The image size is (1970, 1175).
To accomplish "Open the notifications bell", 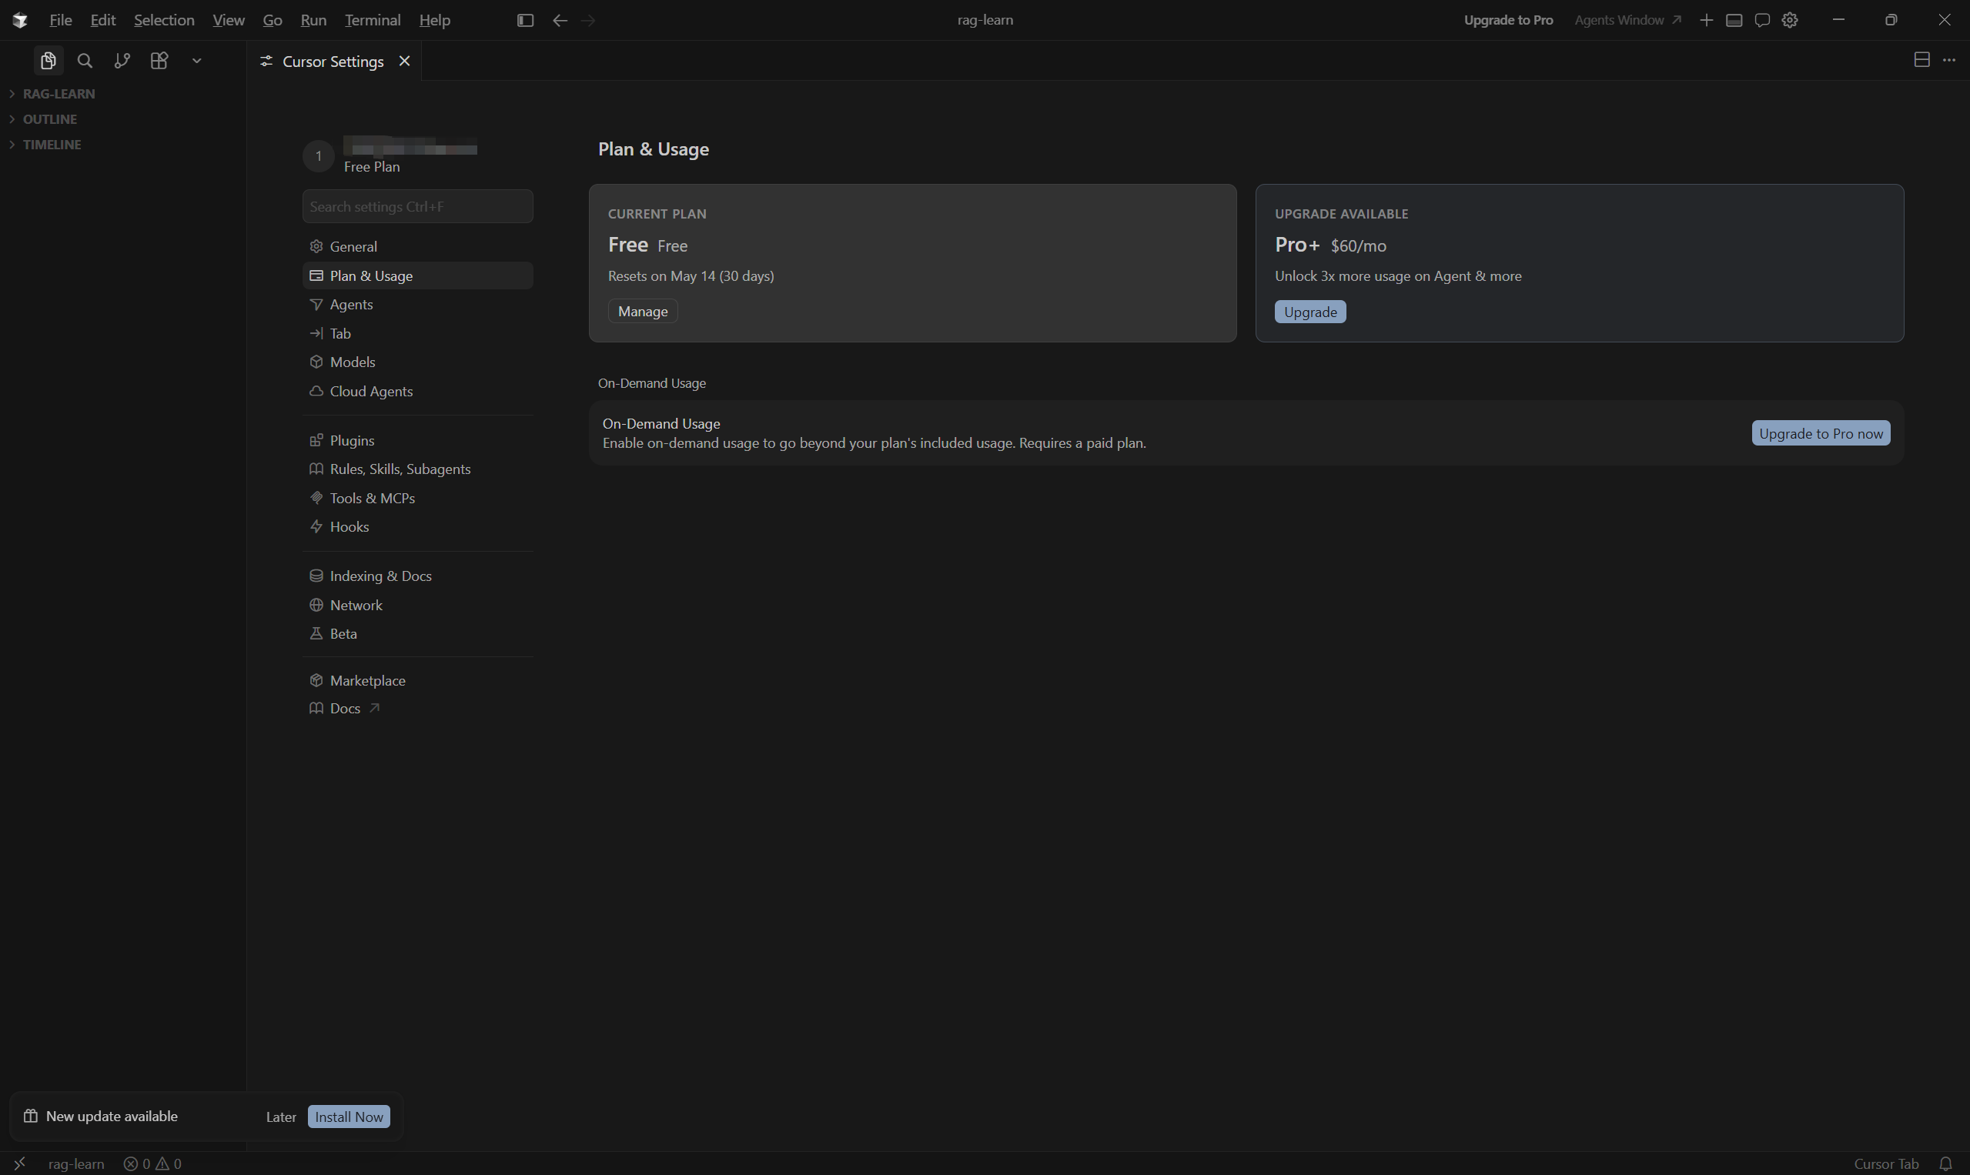I will pos(1945,1163).
